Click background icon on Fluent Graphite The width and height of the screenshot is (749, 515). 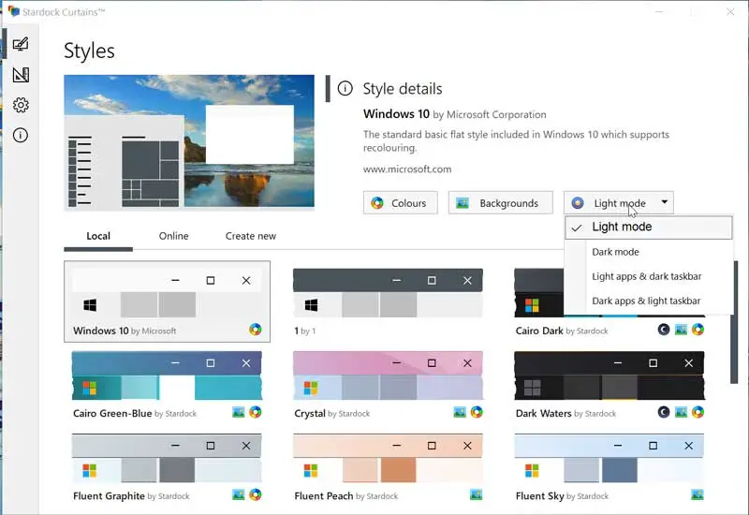(238, 494)
